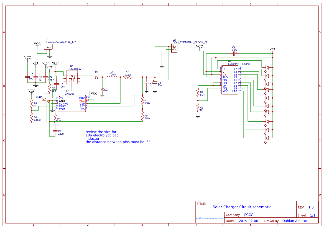Select the U1 CN3795 chip body
Image resolution: width=324 pixels, height=229 pixels.
(x=72, y=104)
